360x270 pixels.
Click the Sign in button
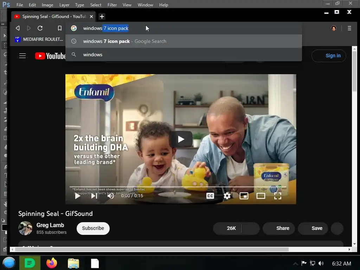pos(329,56)
